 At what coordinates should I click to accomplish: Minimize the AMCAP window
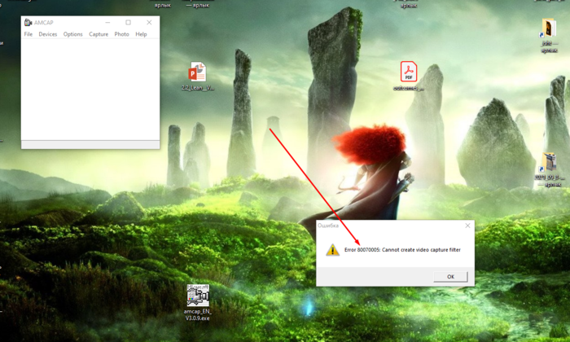tap(107, 23)
